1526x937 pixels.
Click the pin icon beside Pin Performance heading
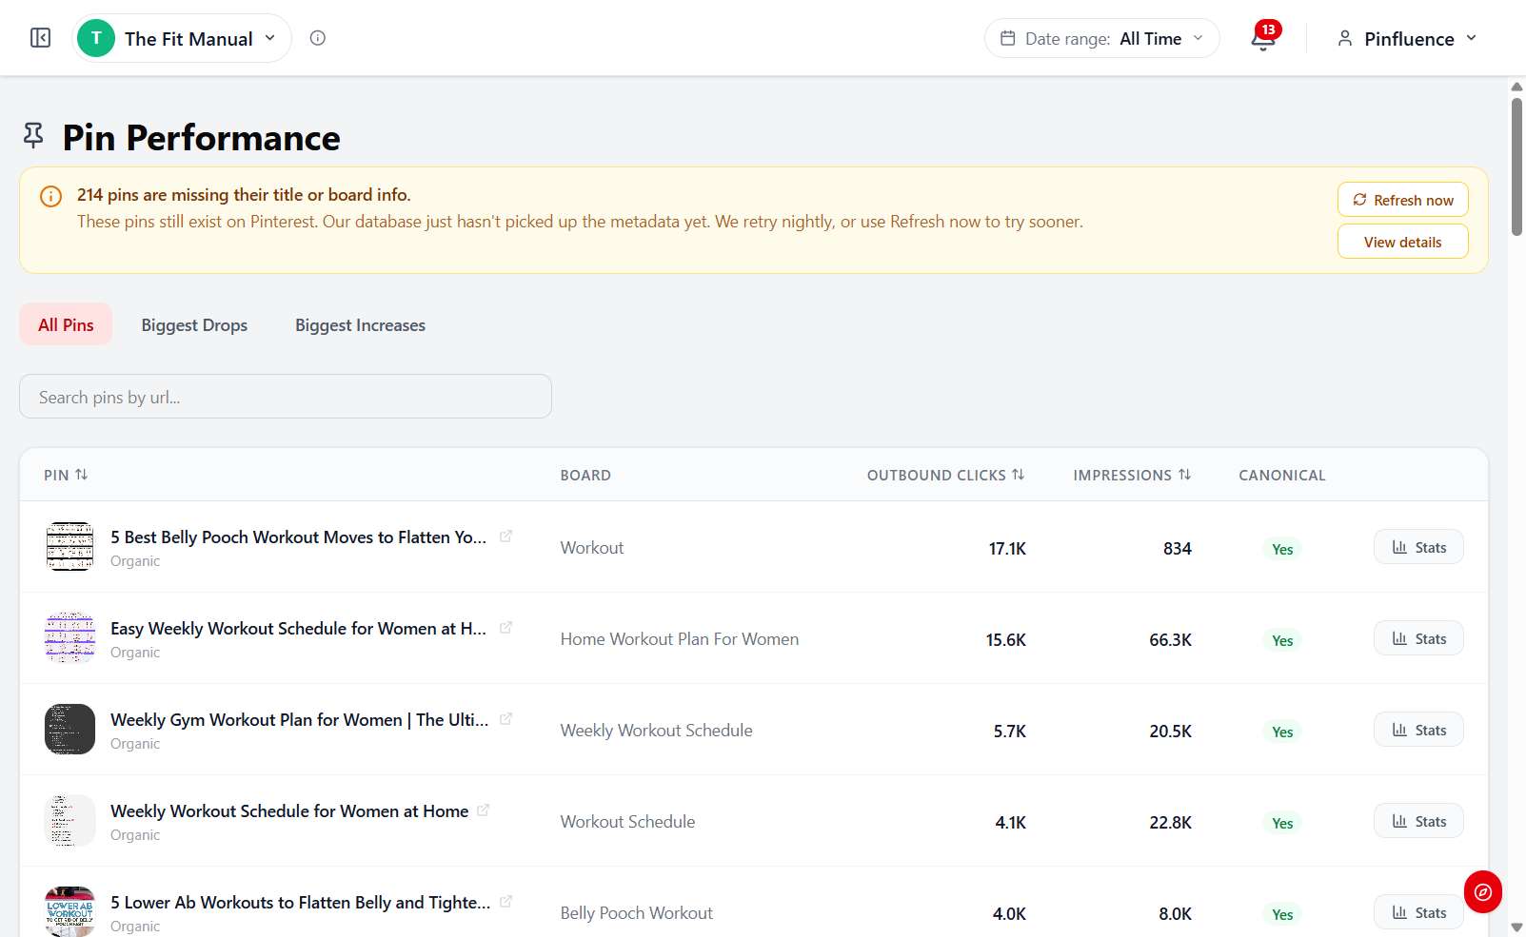pos(33,136)
